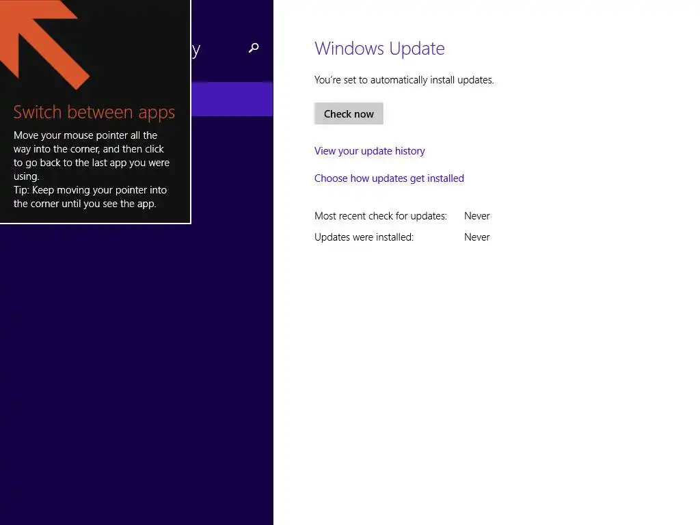Click the Windows Update heading
The height and width of the screenshot is (525, 700).
[379, 49]
